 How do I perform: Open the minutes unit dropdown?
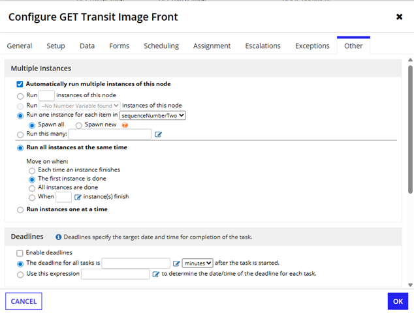coord(197,263)
